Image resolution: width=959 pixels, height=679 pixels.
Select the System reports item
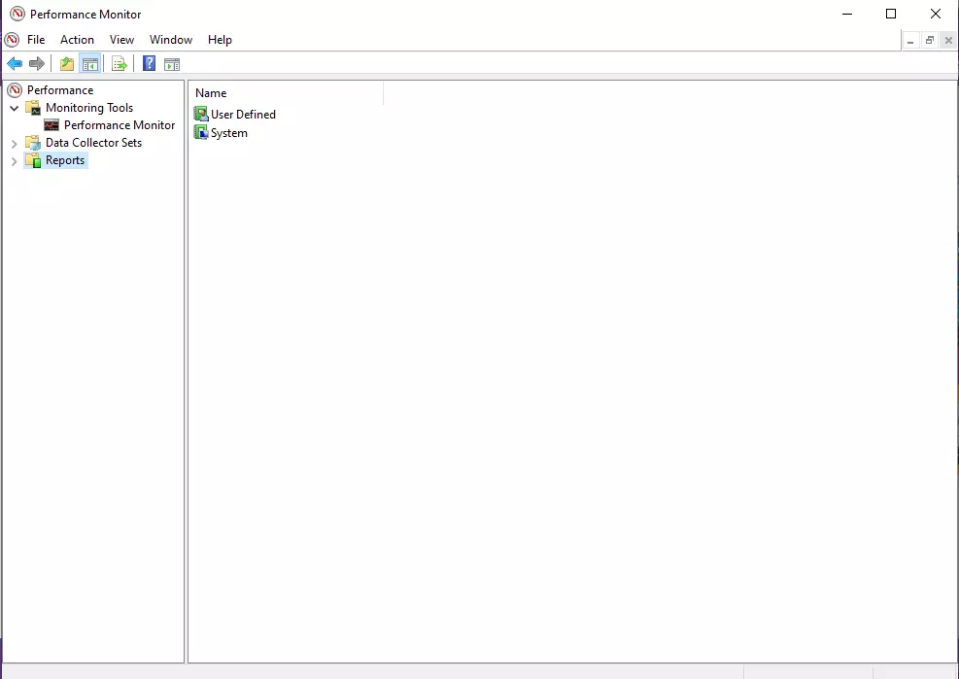pyautogui.click(x=228, y=133)
